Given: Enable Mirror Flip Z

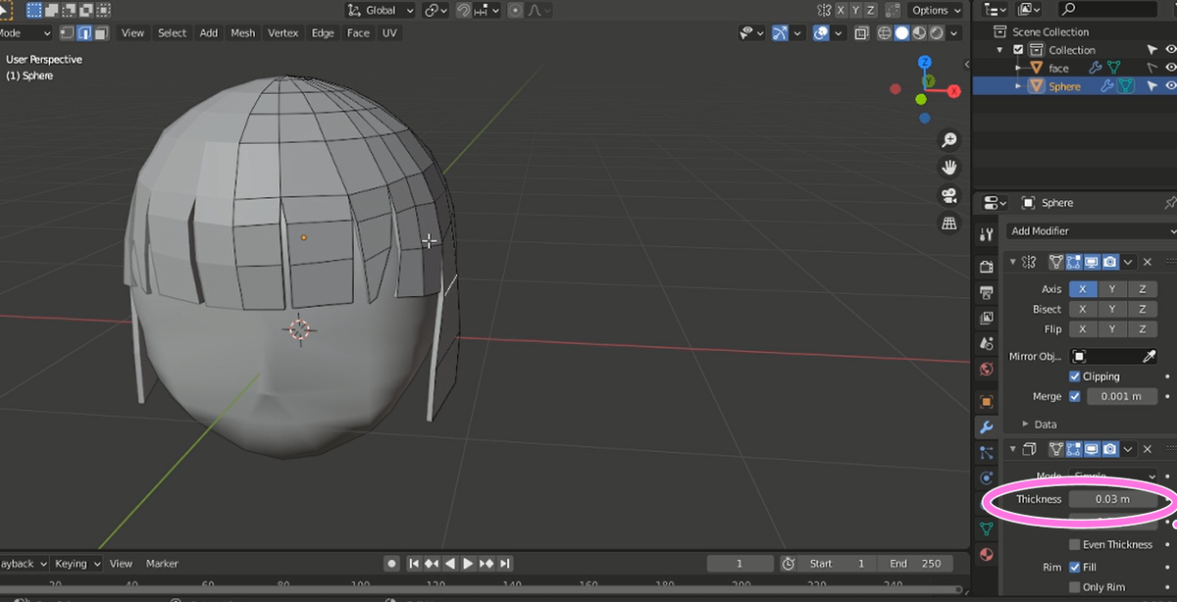Looking at the screenshot, I should [1142, 329].
